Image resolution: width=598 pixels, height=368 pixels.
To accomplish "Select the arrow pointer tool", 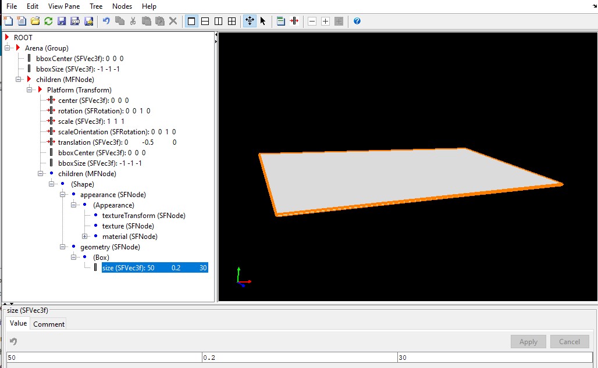I will (263, 21).
